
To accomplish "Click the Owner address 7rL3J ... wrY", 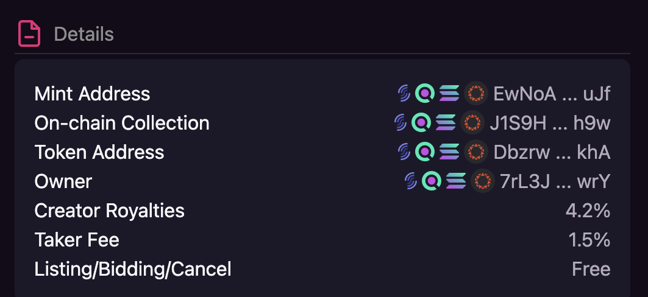I will click(555, 181).
